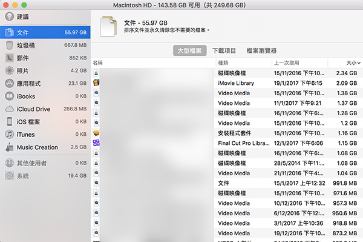
Task: Click the 照片 photos flower icon
Action: (x=9, y=70)
